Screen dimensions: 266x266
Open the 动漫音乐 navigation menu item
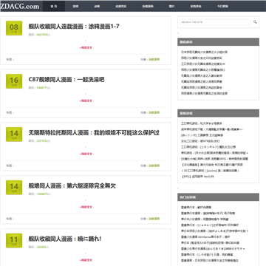(x=120, y=6)
